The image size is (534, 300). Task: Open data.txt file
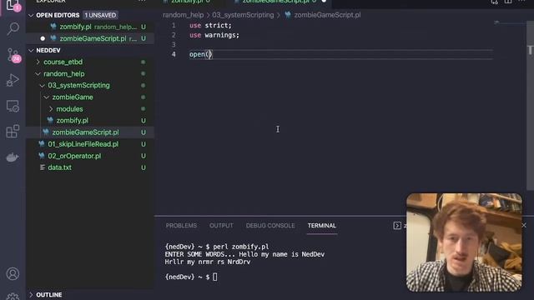[x=59, y=167]
